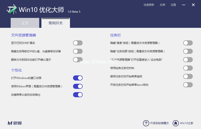Enable 隐藏"搜索"按钮 toggle
201x129 pixels.
pos(188,43)
